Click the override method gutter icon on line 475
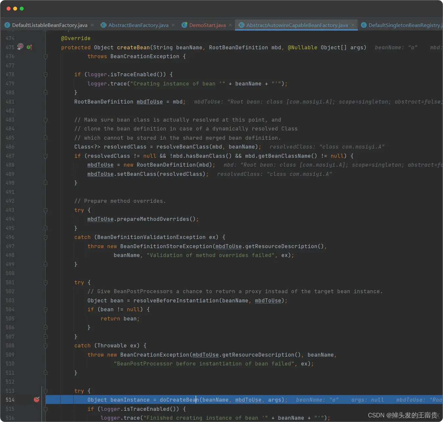The height and width of the screenshot is (422, 443). pos(29,47)
